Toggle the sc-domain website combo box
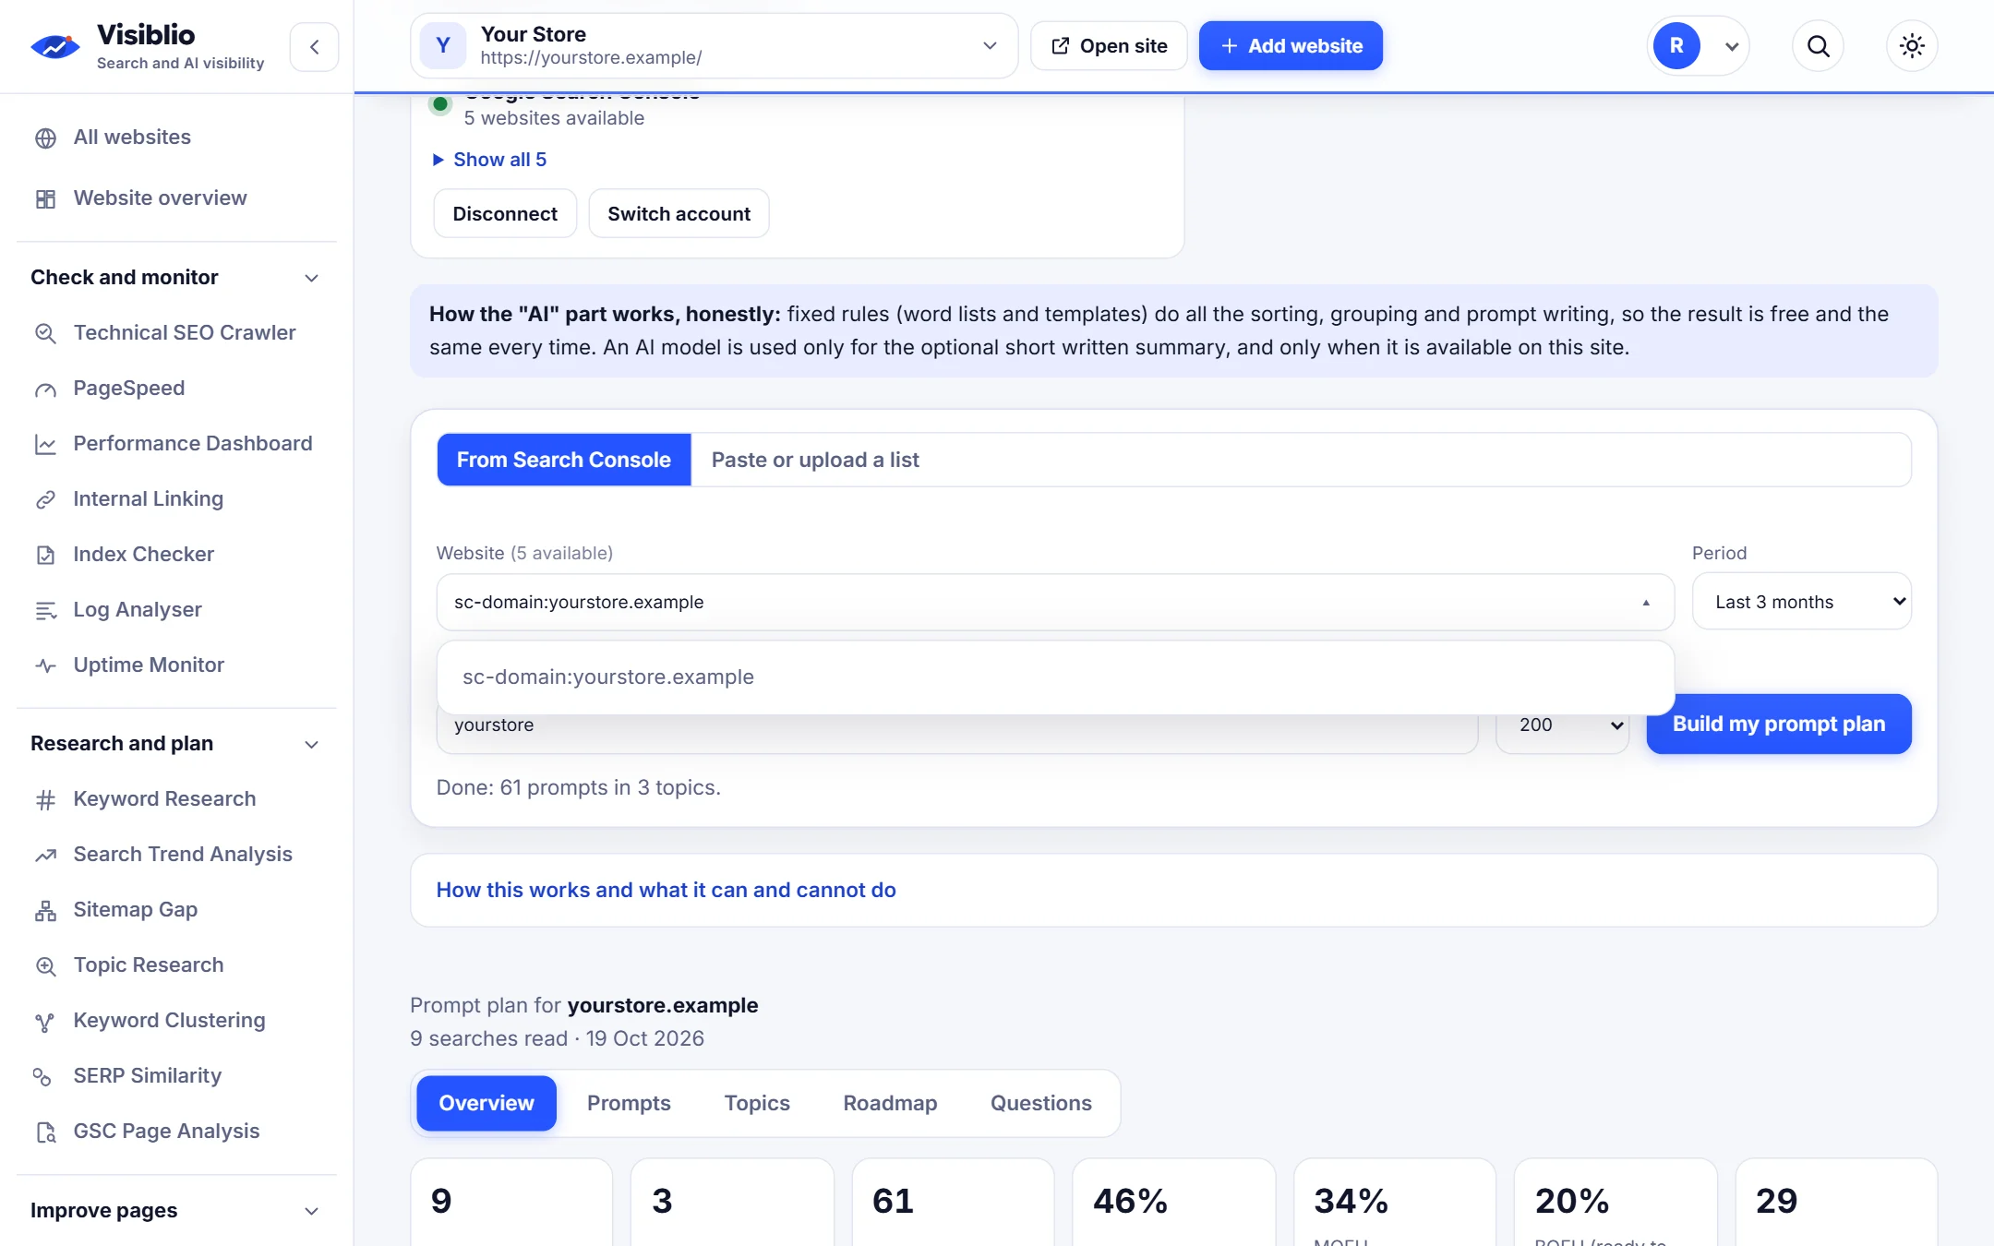The width and height of the screenshot is (1994, 1246). pyautogui.click(x=1055, y=602)
